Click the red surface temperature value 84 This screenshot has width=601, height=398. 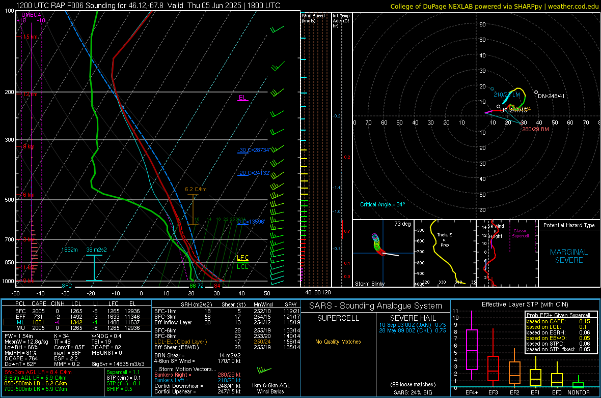[x=217, y=286]
